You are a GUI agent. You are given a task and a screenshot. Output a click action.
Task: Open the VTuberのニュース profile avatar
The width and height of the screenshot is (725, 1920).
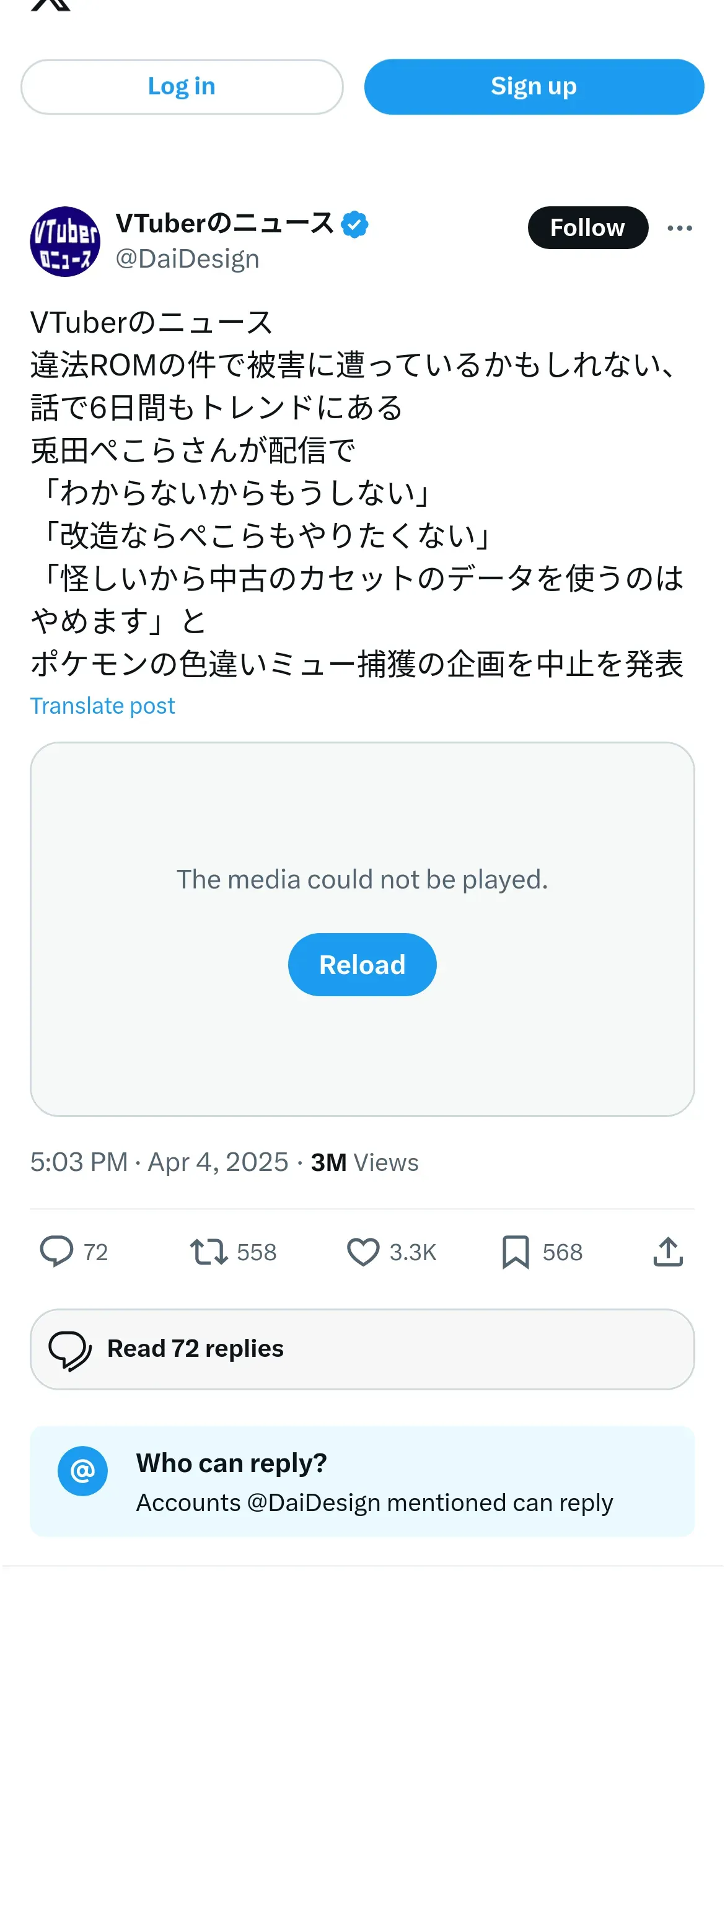tap(65, 242)
